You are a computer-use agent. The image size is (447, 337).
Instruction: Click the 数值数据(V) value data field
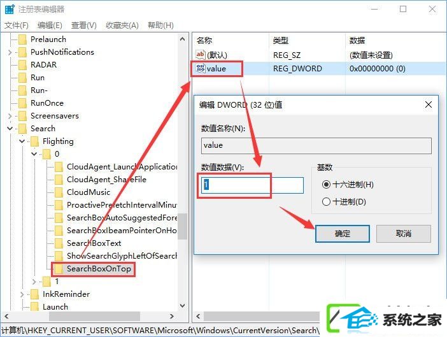(252, 185)
